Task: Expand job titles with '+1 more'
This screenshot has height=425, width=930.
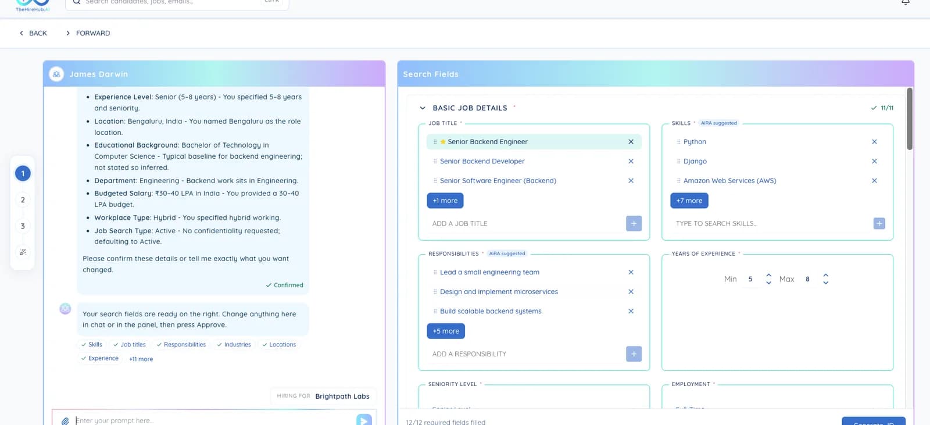Action: click(445, 201)
